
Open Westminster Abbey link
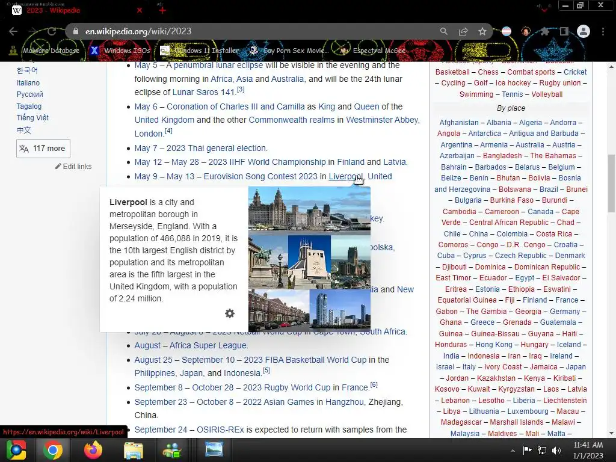tap(382, 120)
